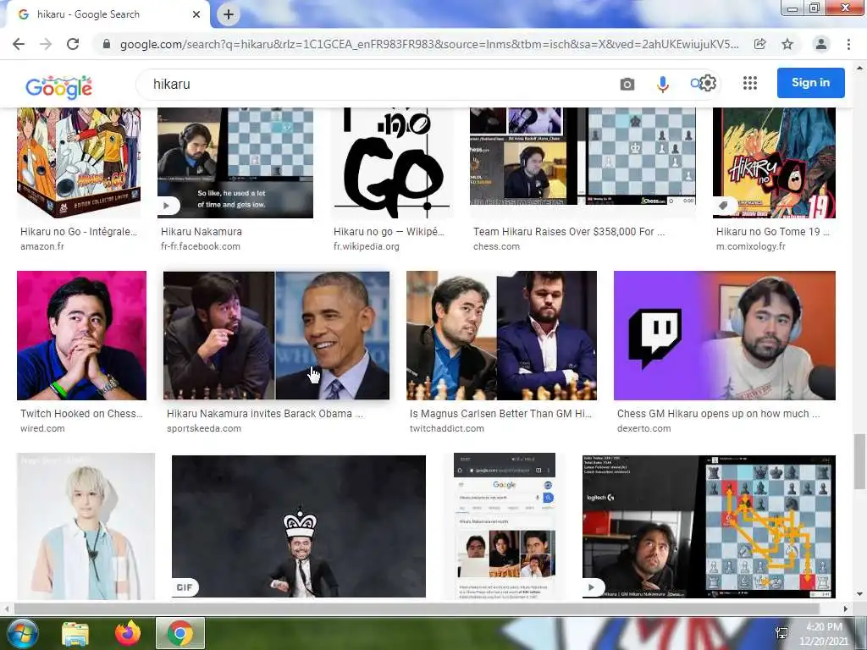Open the chessboard with orange arrows video
The image size is (867, 650).
(709, 526)
